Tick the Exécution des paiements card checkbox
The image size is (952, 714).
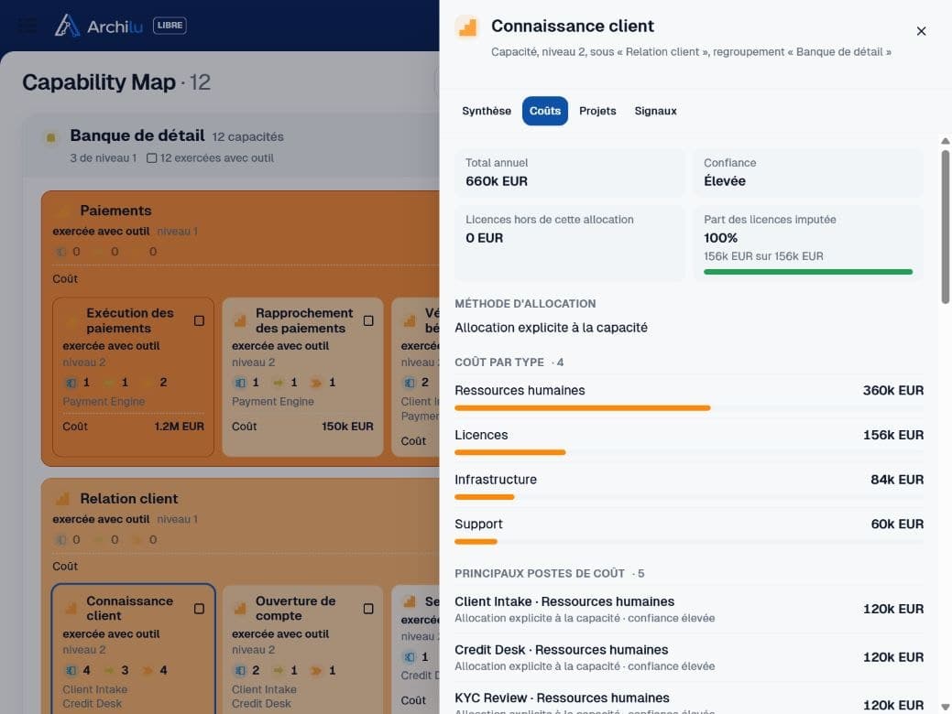[x=199, y=320]
